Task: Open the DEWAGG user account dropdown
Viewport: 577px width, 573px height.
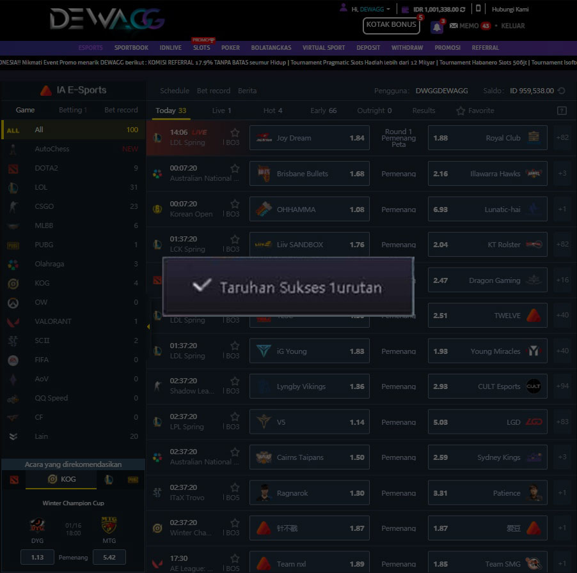Action: (371, 9)
